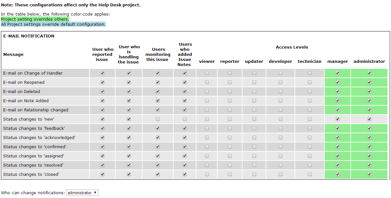
Task: Enable updater checkbox for status 'confirmed'
Action: (254, 147)
